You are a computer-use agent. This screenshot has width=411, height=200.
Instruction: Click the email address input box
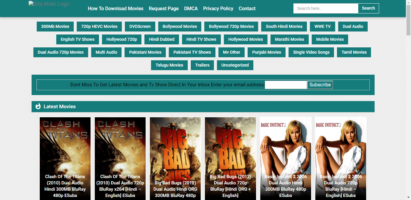286,85
